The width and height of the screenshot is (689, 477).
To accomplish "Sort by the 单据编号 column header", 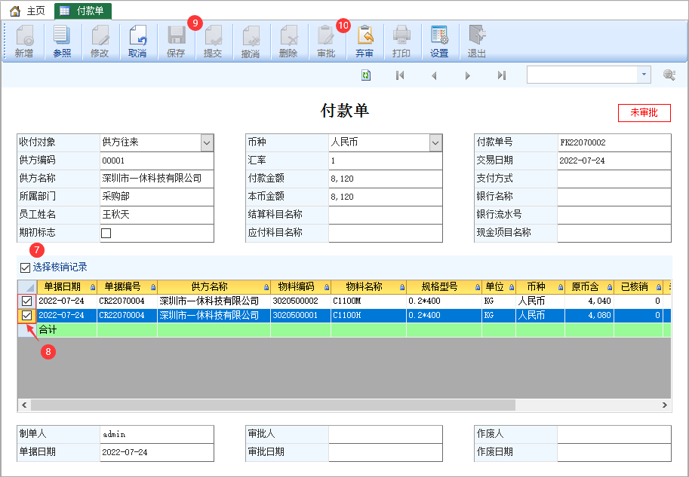I will pyautogui.click(x=127, y=287).
